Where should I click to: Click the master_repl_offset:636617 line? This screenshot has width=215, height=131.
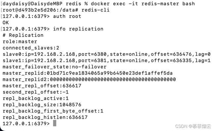pos(42,86)
